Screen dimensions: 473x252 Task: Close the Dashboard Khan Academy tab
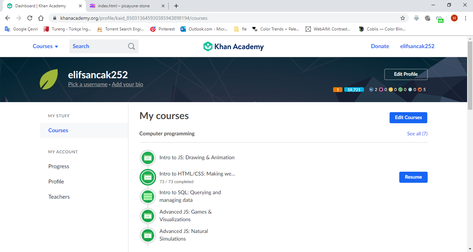pyautogui.click(x=80, y=6)
